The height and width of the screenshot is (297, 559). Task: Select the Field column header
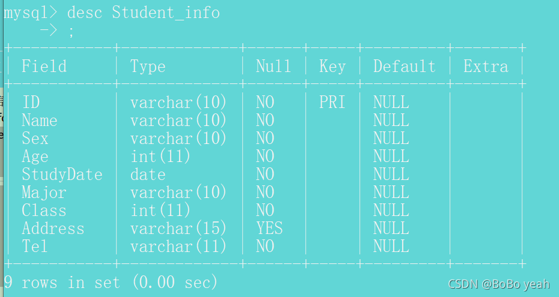coord(44,67)
